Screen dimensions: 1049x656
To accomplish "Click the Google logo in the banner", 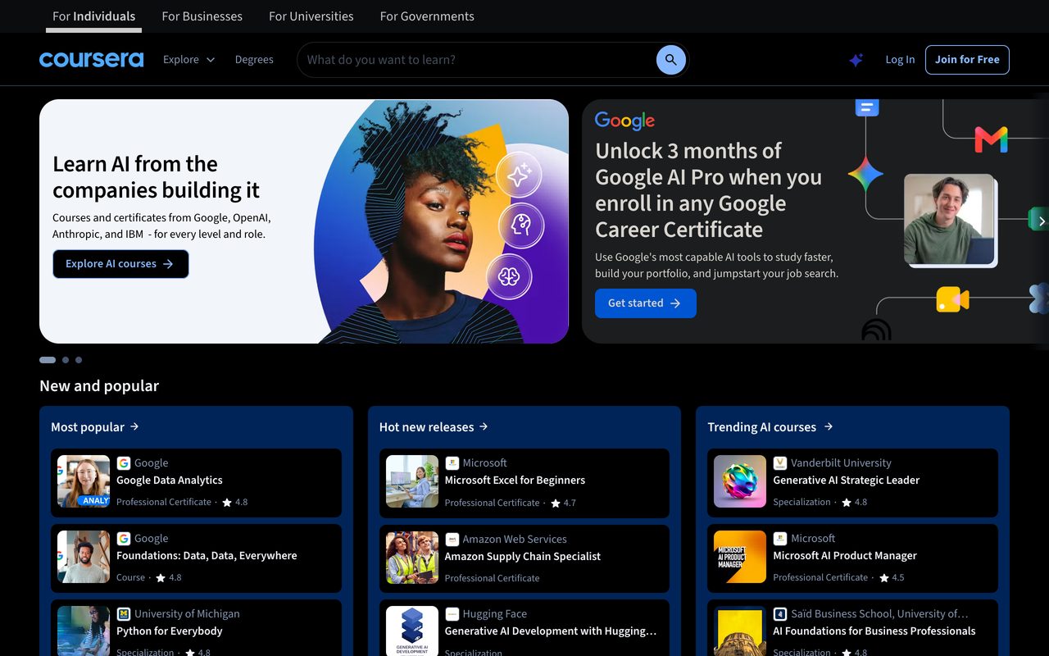I will [x=624, y=121].
